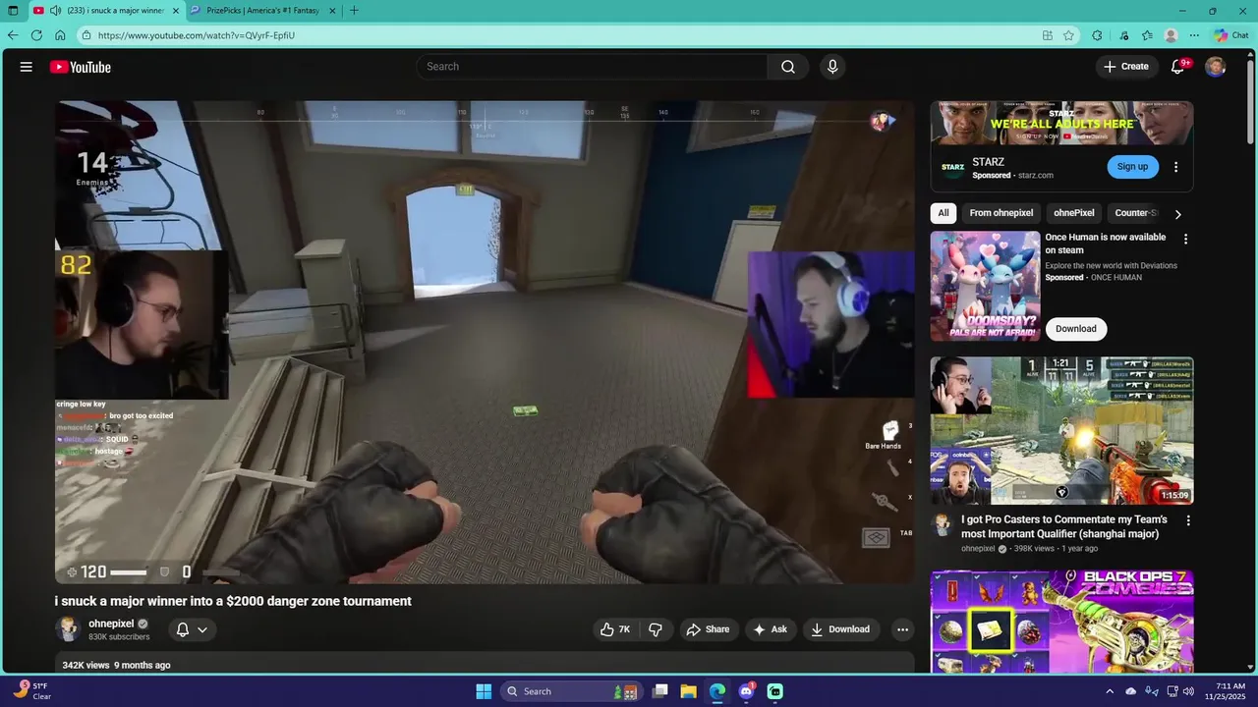Open File Explorer from taskbar
The image size is (1258, 707).
coord(688,691)
